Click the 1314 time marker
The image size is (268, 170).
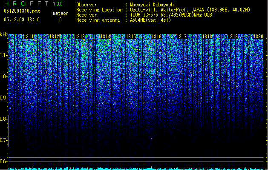click(x=106, y=37)
